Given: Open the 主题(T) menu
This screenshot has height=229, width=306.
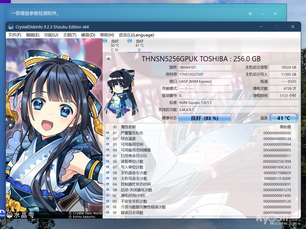Looking at the screenshot, I should [x=69, y=35].
